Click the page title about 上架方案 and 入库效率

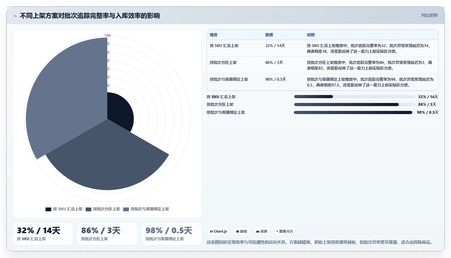pyautogui.click(x=90, y=16)
